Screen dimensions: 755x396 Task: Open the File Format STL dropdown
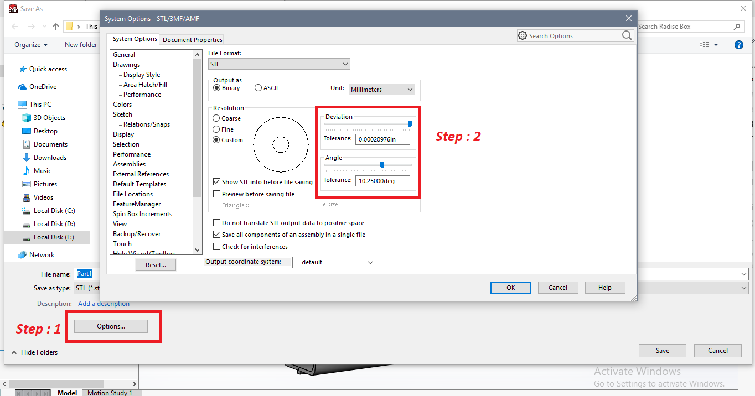279,64
